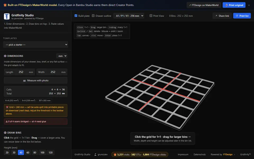Set bin height to 100 mm
The width and height of the screenshot is (254, 159).
click(x=42, y=153)
